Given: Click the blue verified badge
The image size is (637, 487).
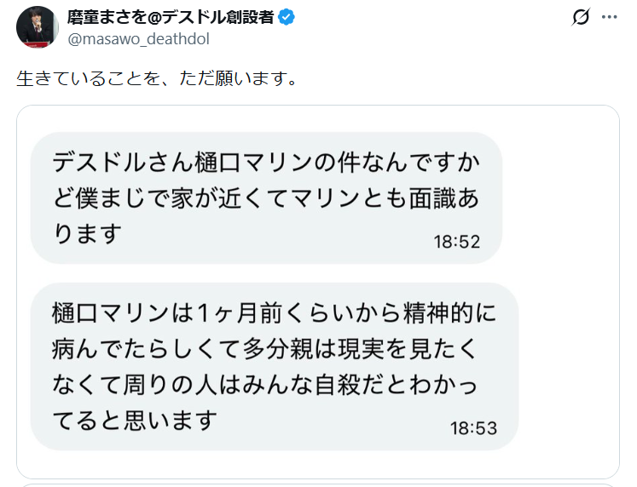Looking at the screenshot, I should 287,17.
